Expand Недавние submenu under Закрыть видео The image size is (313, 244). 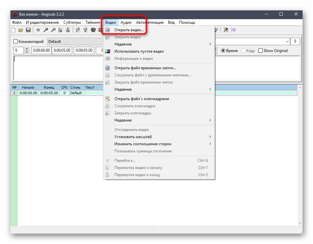coord(159,44)
